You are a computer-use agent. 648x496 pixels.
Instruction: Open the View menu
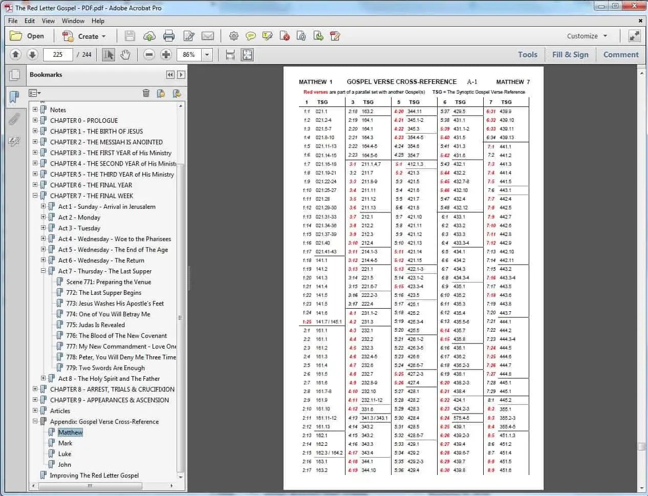pyautogui.click(x=48, y=21)
